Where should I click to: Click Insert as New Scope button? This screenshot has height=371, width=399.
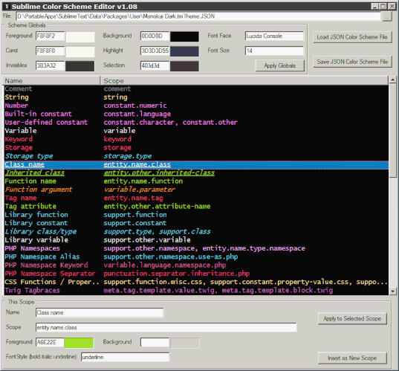(x=352, y=358)
